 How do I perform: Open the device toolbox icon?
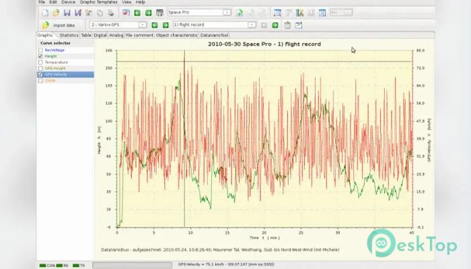pos(159,13)
